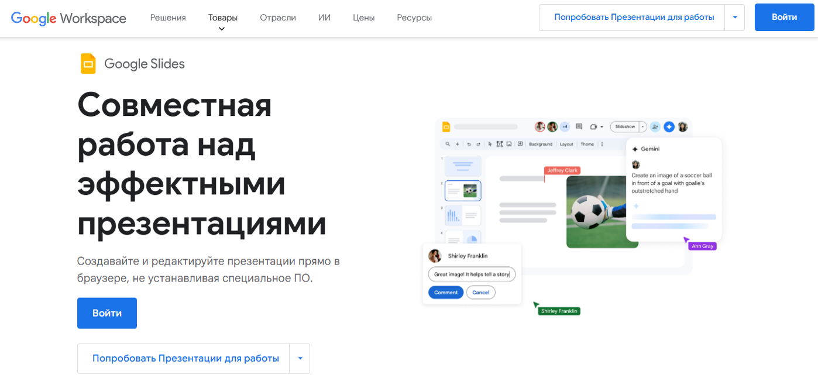The image size is (818, 381).
Task: Click the yellow Google Slides logo icon
Action: click(88, 64)
